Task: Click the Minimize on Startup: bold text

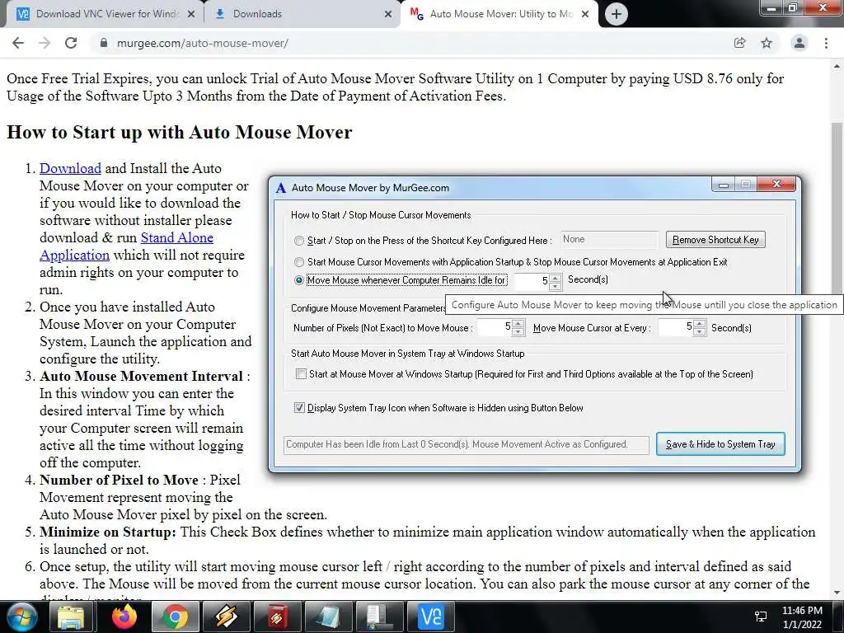Action: 108,532
